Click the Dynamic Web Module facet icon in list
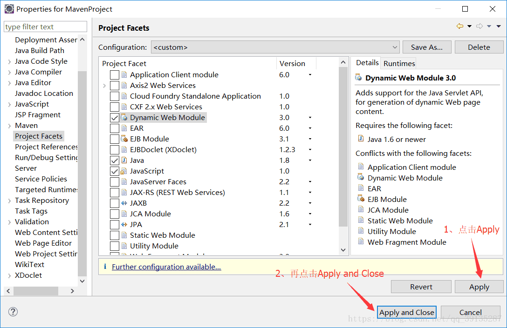The width and height of the screenshot is (507, 328). click(124, 118)
